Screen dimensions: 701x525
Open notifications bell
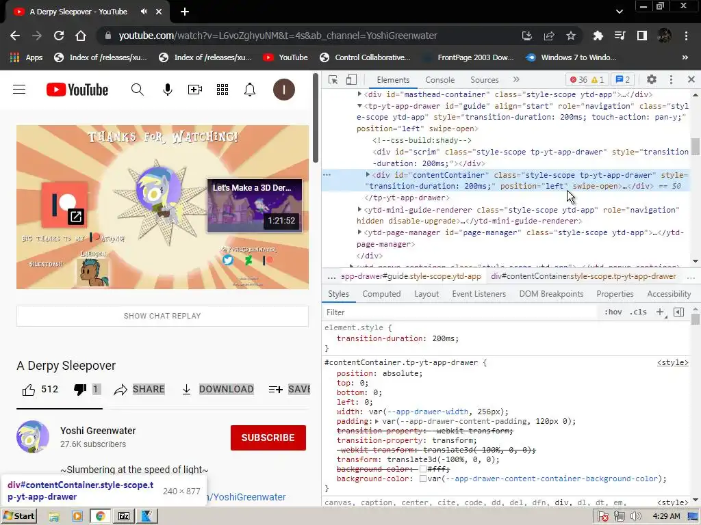point(249,90)
